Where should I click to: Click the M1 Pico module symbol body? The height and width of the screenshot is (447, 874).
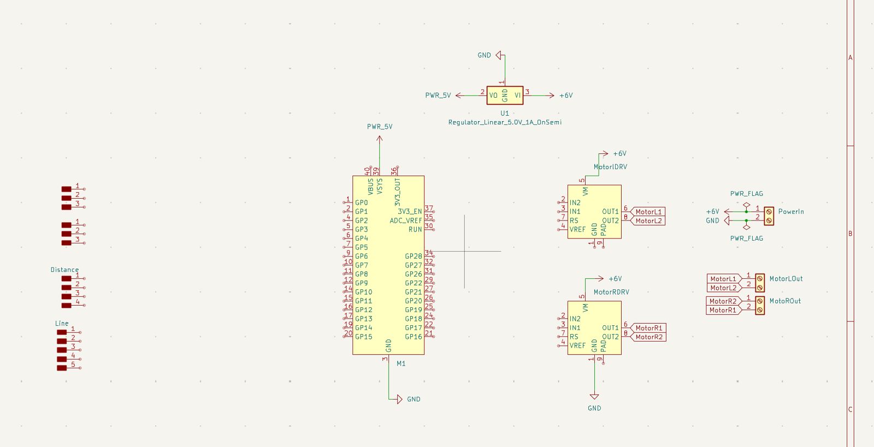tap(388, 265)
